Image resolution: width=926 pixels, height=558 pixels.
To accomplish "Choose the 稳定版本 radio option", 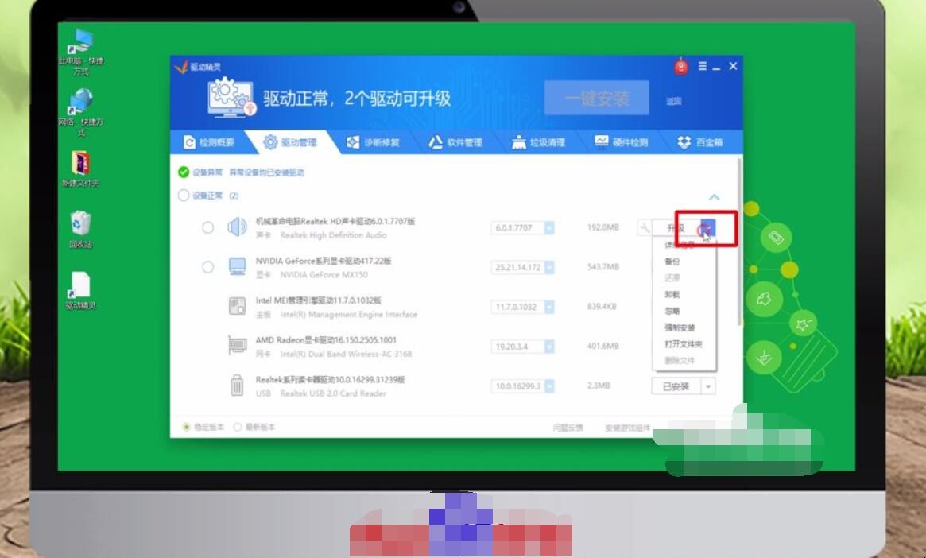I will (187, 426).
